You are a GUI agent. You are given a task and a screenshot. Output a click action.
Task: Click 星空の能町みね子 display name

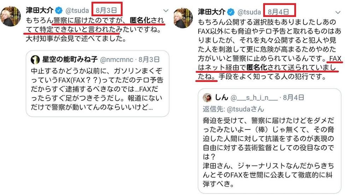(70, 59)
